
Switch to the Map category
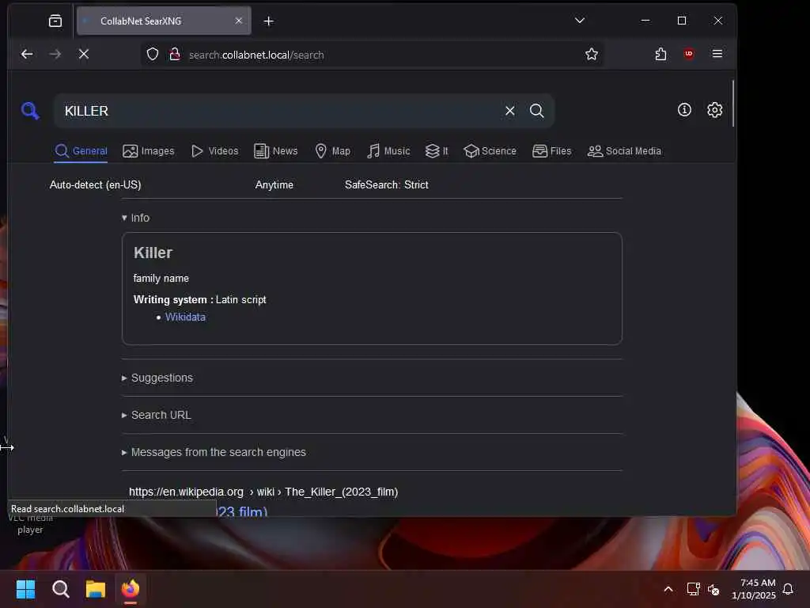pyautogui.click(x=333, y=151)
